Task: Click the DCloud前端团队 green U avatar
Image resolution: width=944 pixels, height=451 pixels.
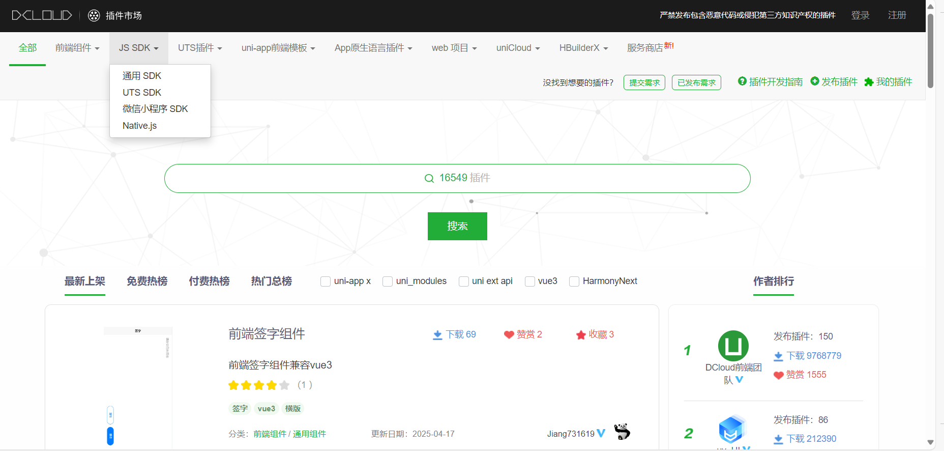Action: tap(733, 346)
